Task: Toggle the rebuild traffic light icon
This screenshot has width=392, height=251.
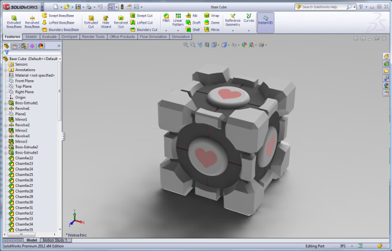Action: pos(122,7)
